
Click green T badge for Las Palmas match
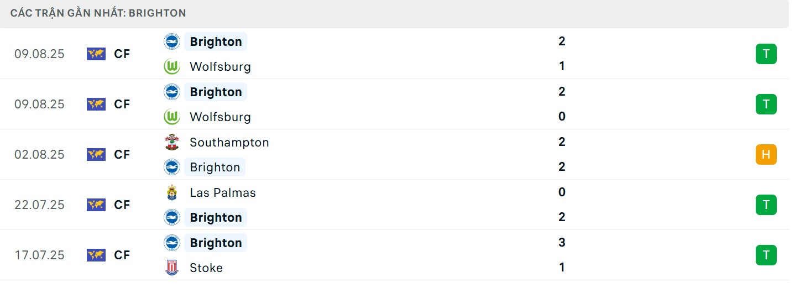coord(766,205)
